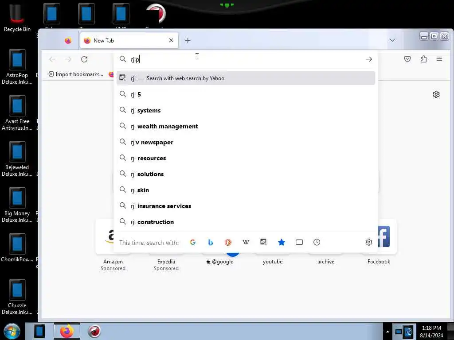Click into the address bar text field

tap(246, 59)
